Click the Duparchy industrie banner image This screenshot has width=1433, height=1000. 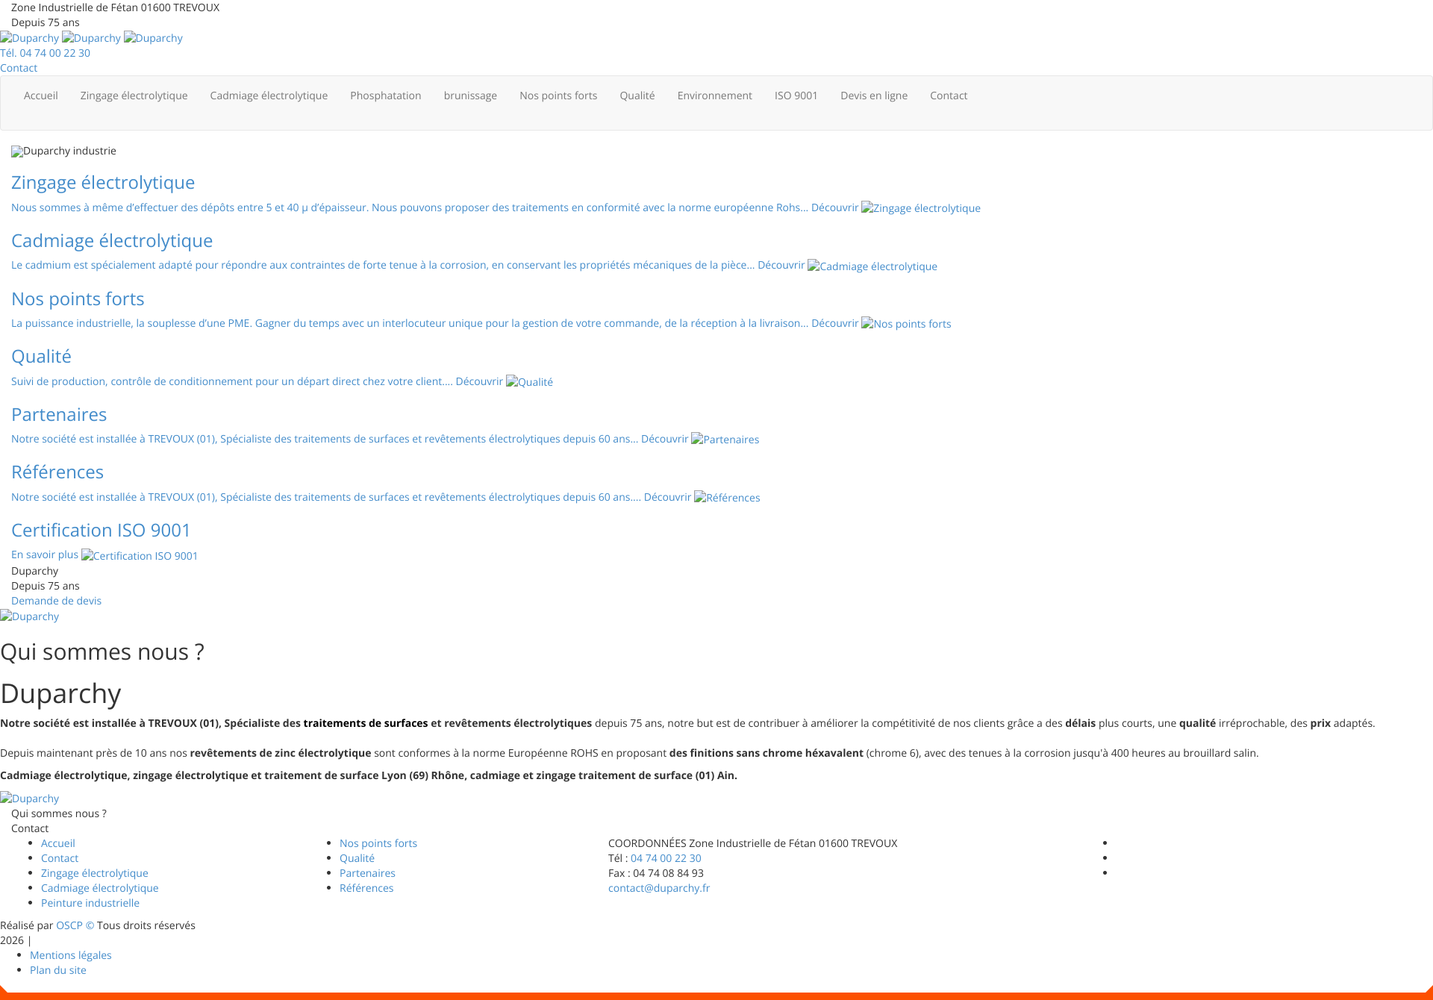pos(63,151)
